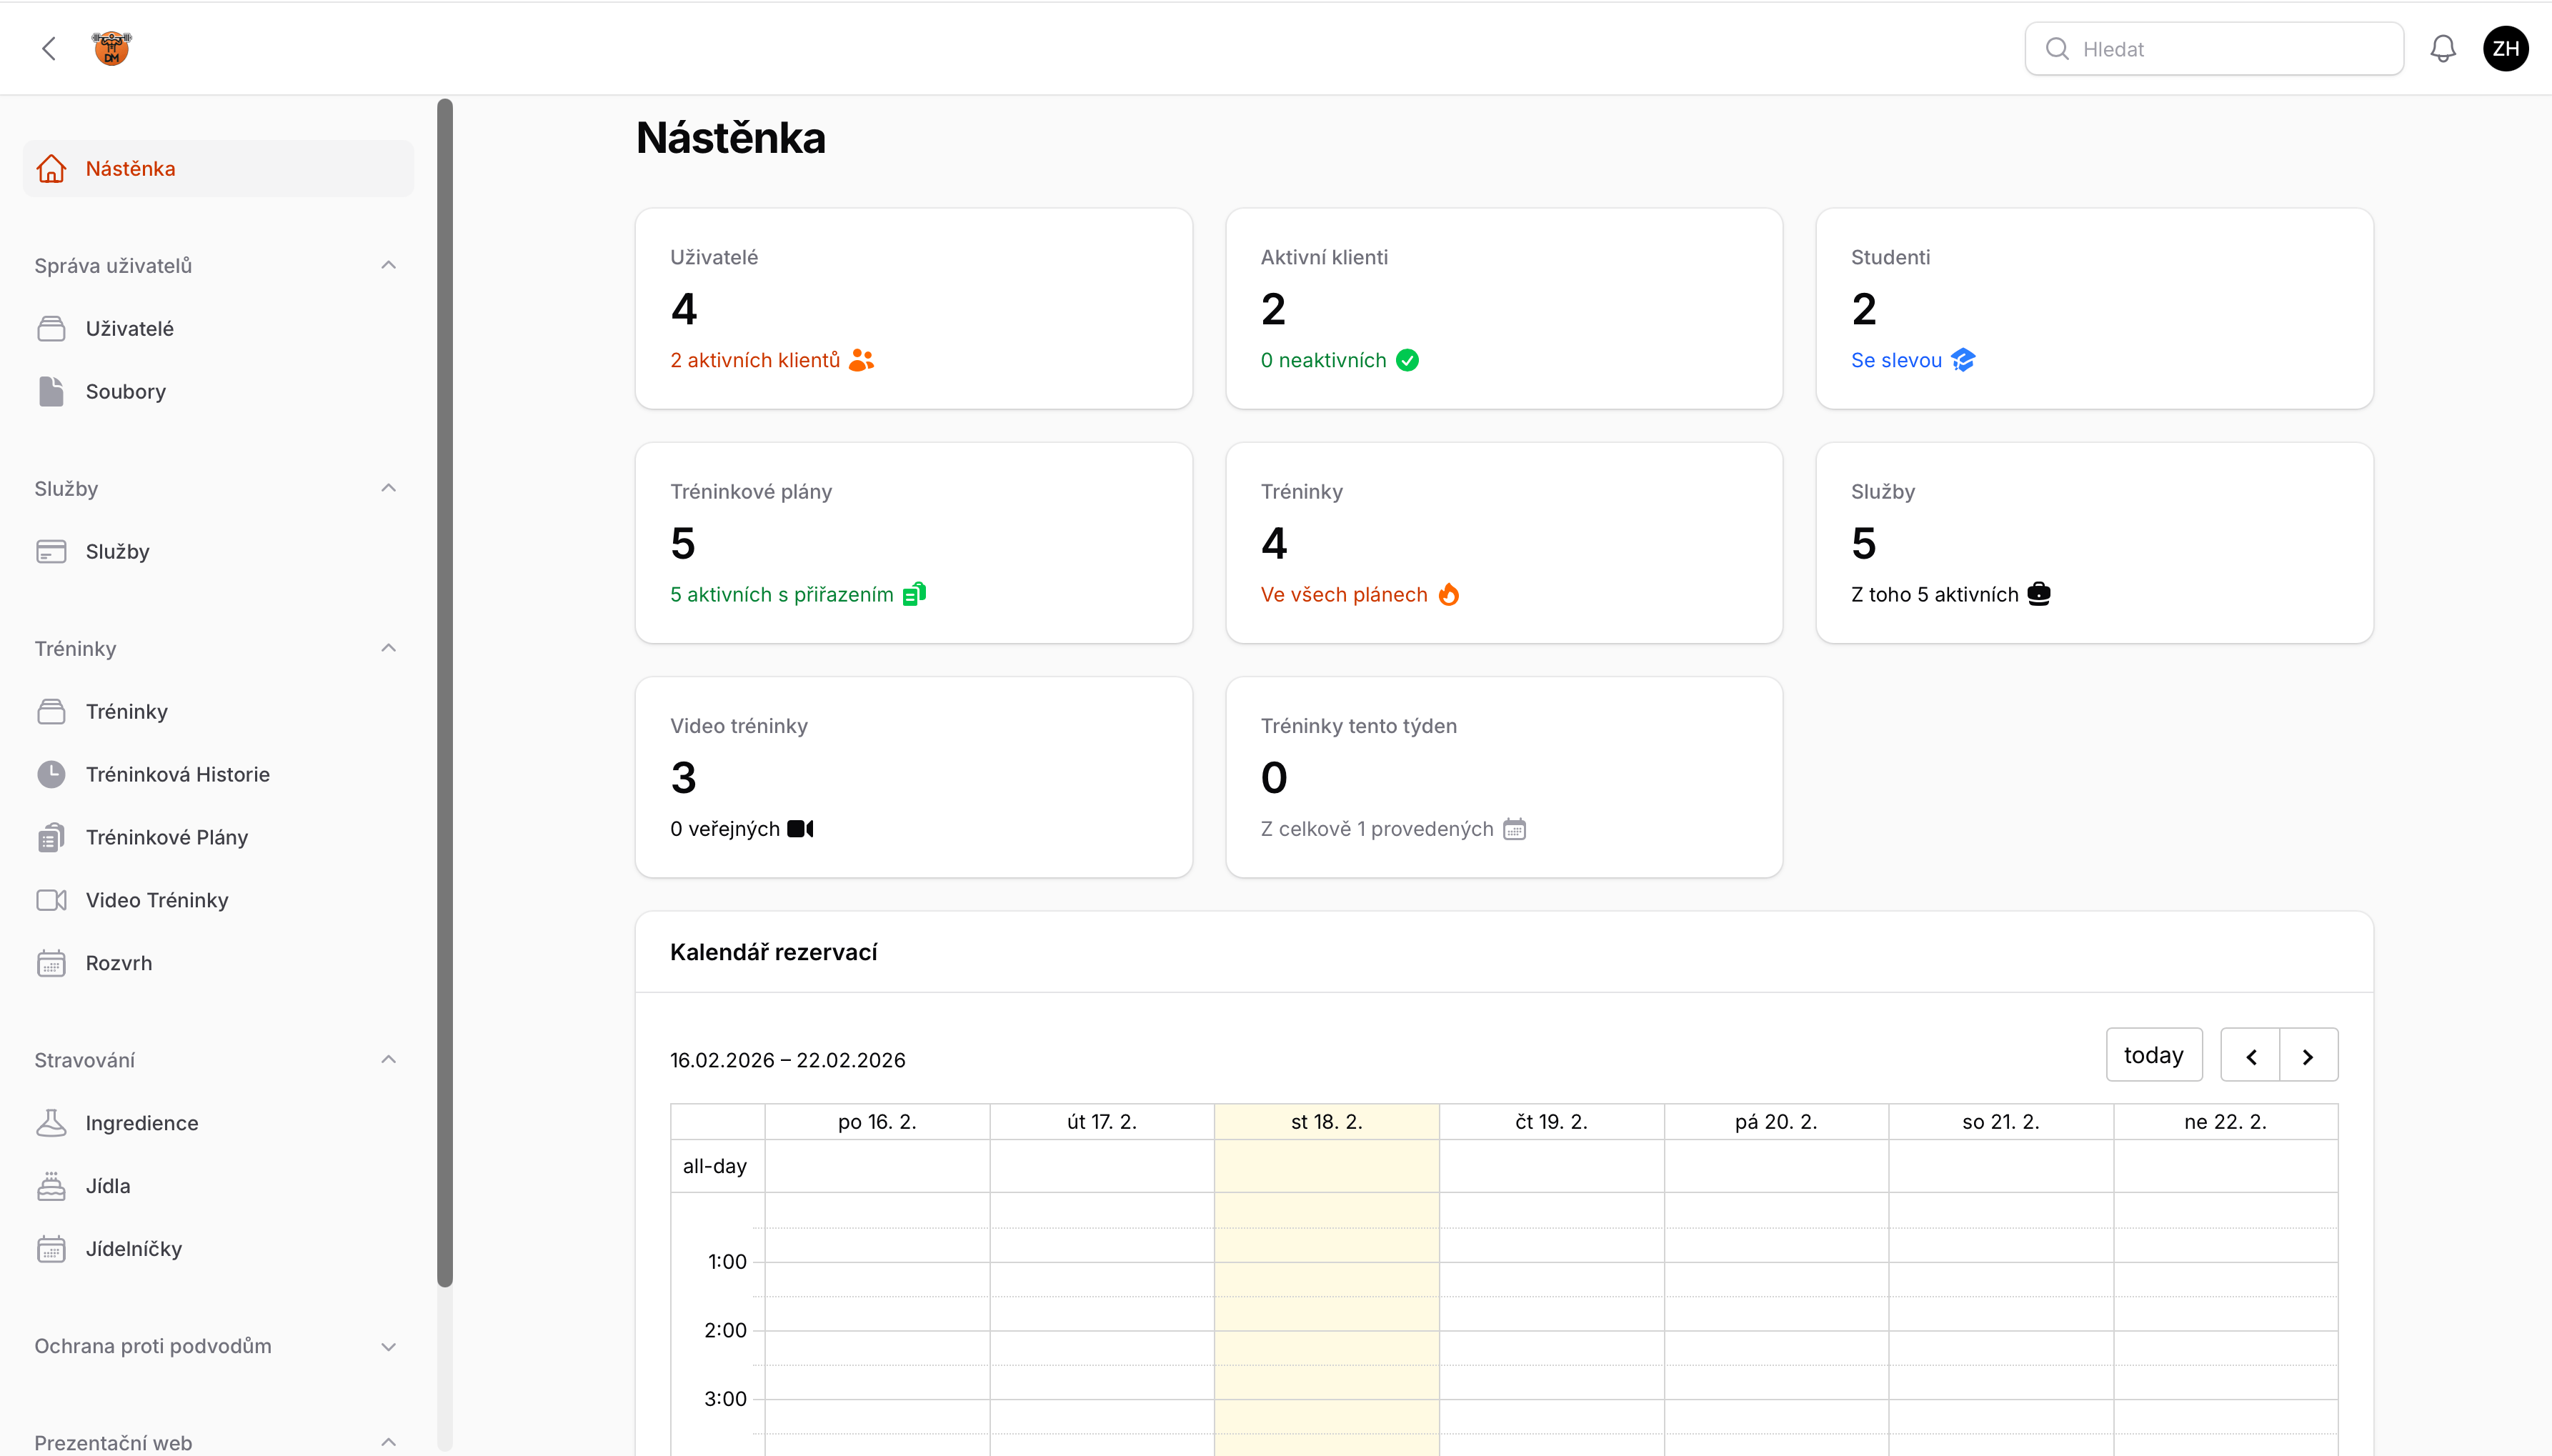
Task: Go to the Nástěnka home item
Action: coord(130,169)
